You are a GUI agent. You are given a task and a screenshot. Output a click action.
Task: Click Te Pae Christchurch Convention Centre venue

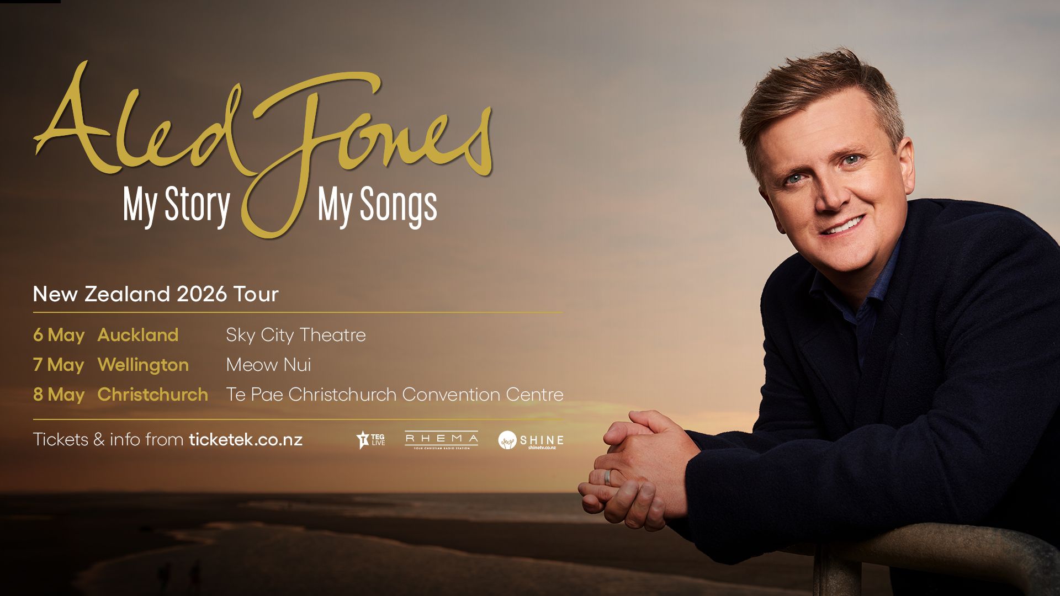point(395,395)
